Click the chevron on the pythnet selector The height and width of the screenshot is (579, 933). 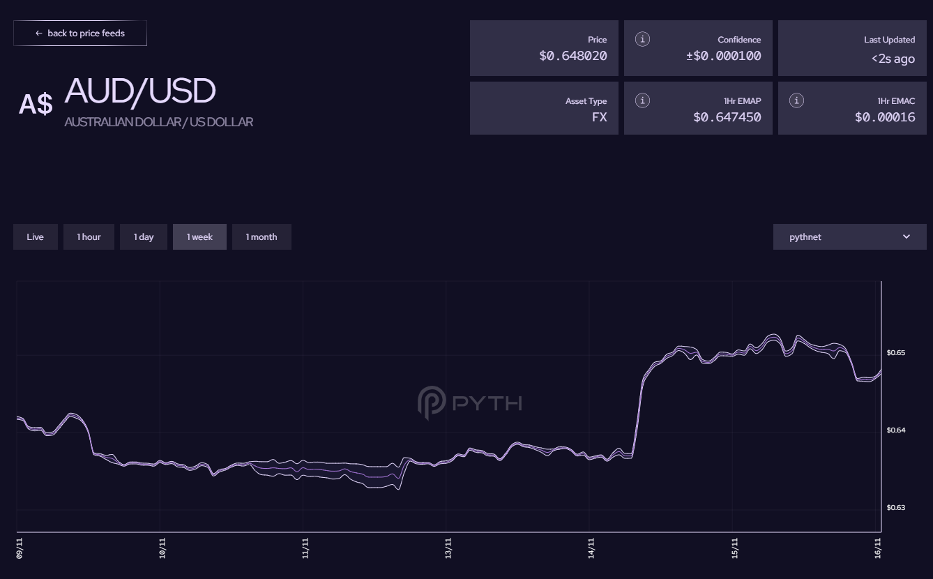[x=907, y=236]
